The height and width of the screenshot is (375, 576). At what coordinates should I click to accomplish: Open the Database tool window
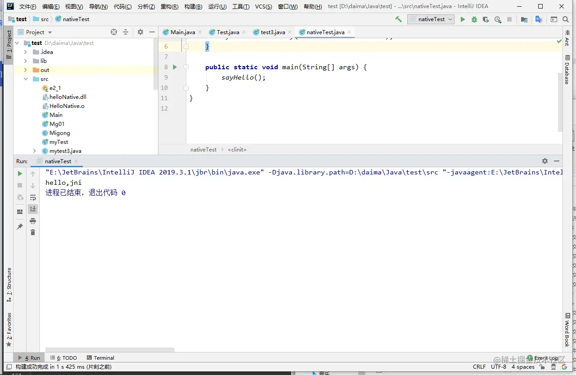point(567,70)
